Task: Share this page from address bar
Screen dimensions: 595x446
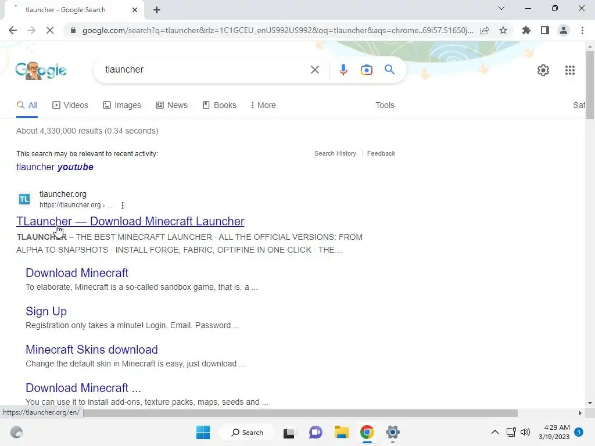Action: (x=485, y=30)
